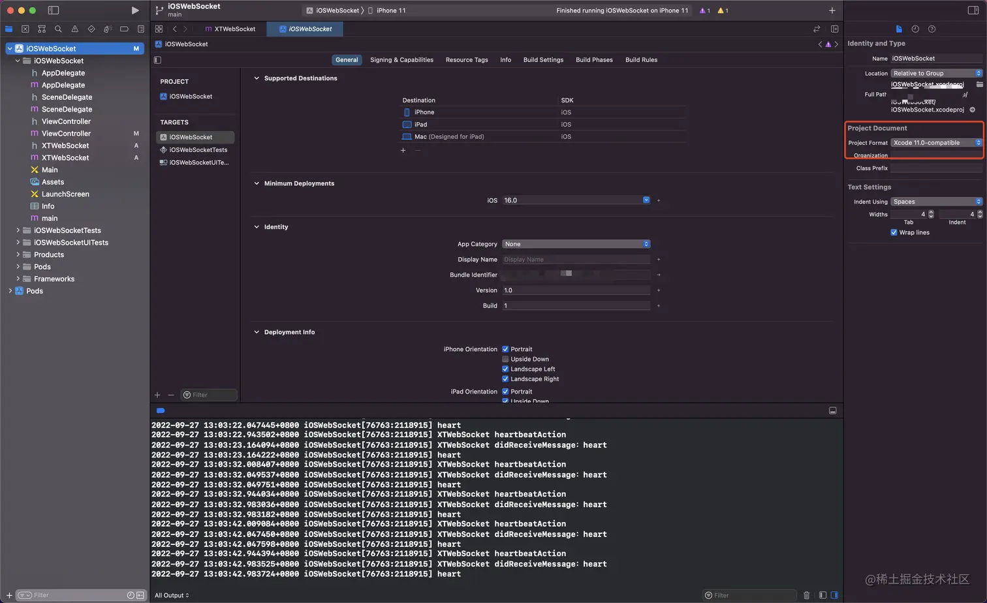
Task: Toggle iPad Portrait orientation checkbox
Action: (505, 392)
